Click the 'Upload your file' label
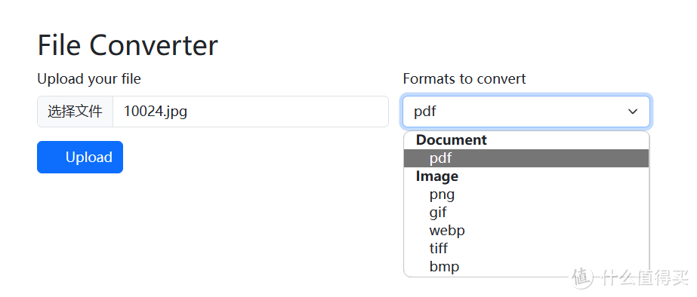This screenshot has height=297, width=697. (89, 79)
